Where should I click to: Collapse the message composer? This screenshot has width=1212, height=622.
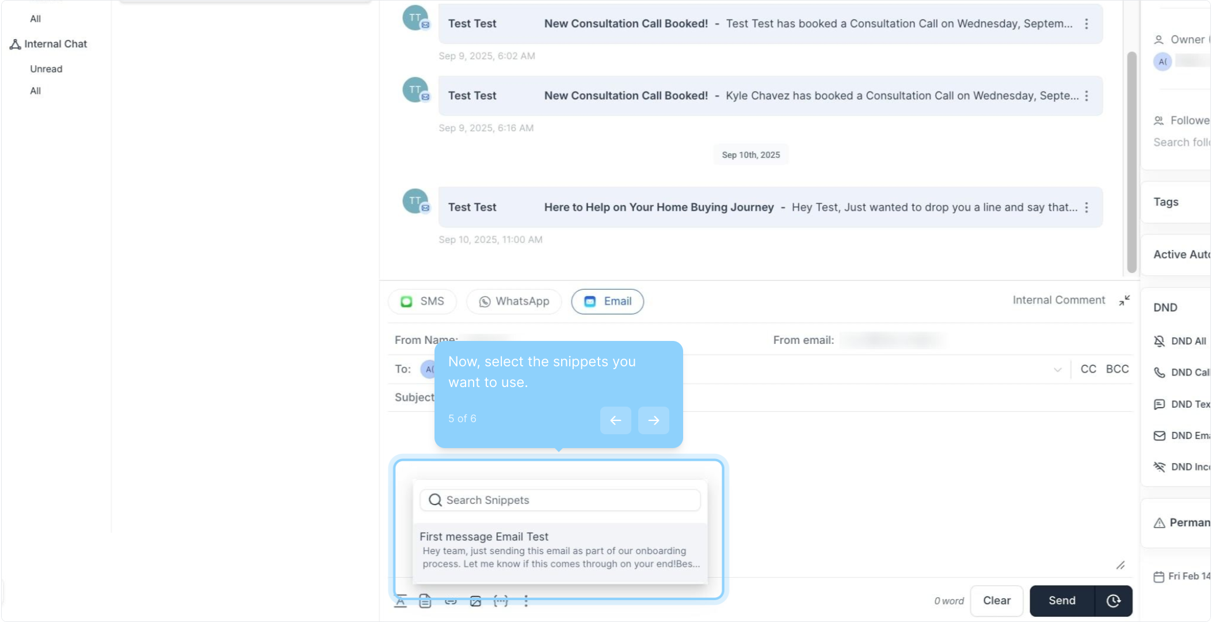[x=1124, y=301]
